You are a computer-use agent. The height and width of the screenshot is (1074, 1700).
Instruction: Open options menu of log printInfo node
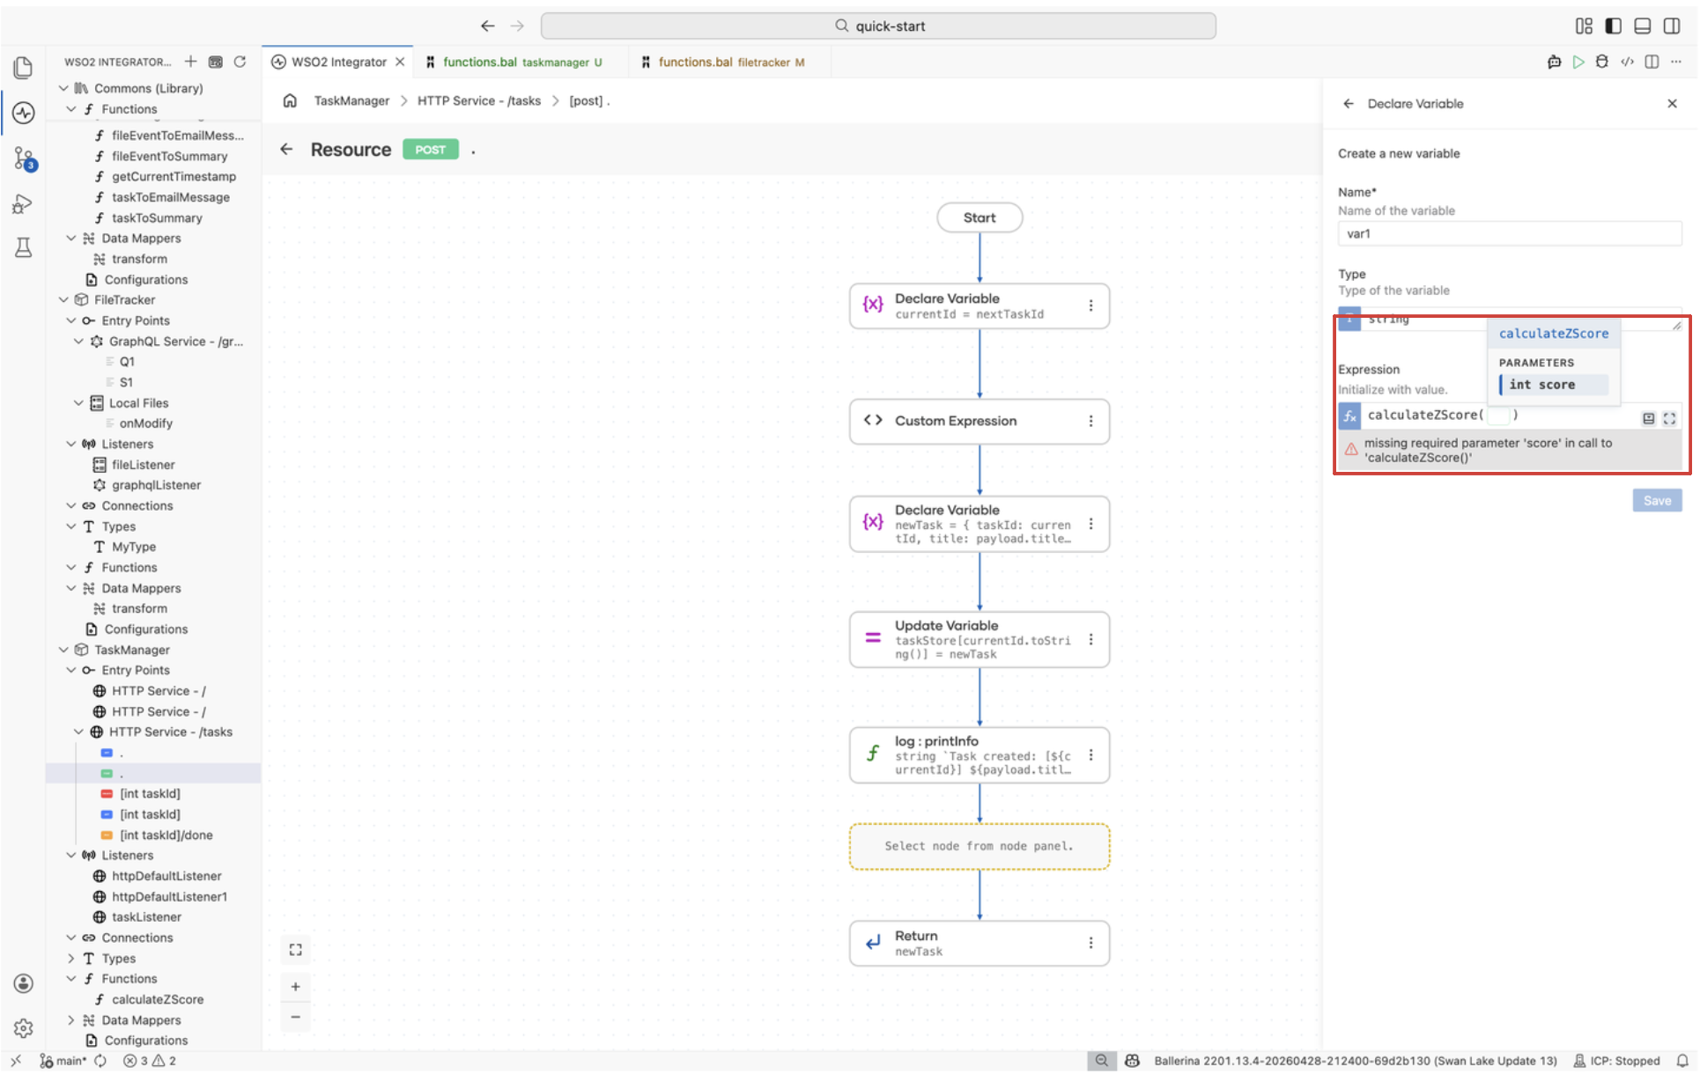pyautogui.click(x=1090, y=754)
